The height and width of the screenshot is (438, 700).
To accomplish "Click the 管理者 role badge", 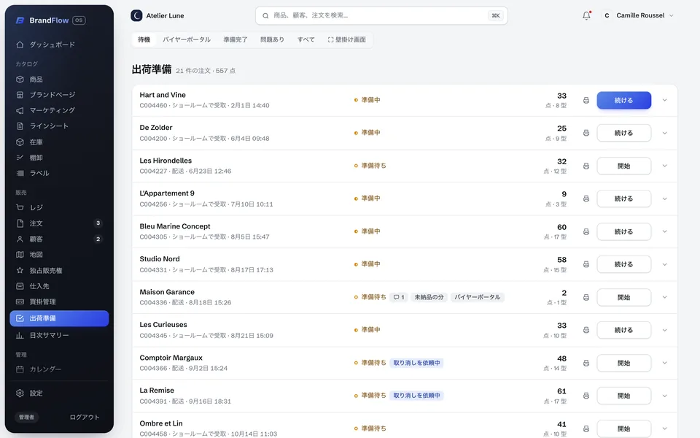I will point(26,418).
